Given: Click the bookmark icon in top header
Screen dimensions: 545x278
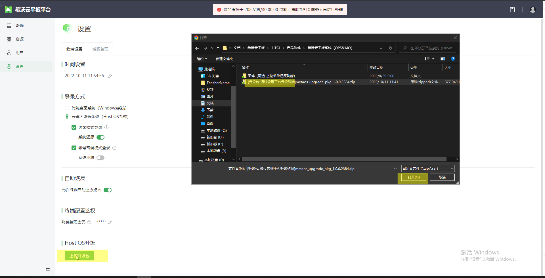Looking at the screenshot, I should [x=512, y=10].
